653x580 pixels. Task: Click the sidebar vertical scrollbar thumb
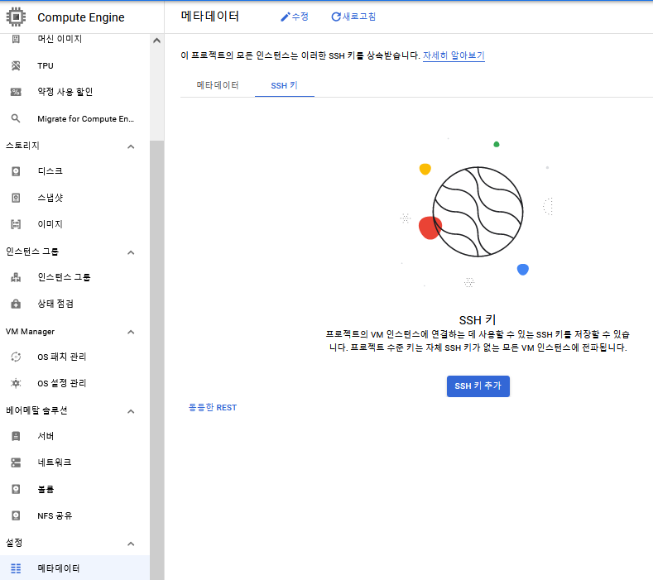pos(156,360)
